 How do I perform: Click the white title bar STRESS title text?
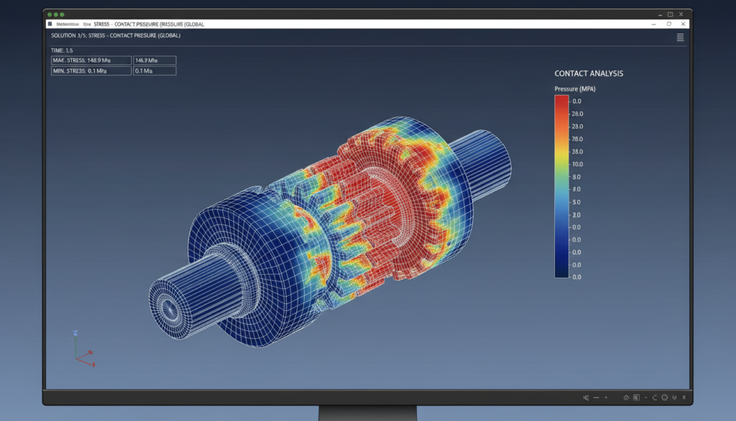(149, 24)
